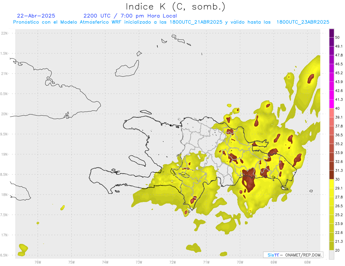Viewport: 345px width, 266px height.
Task: Click the '21N' latitude axis label
Action: pos(4,74)
